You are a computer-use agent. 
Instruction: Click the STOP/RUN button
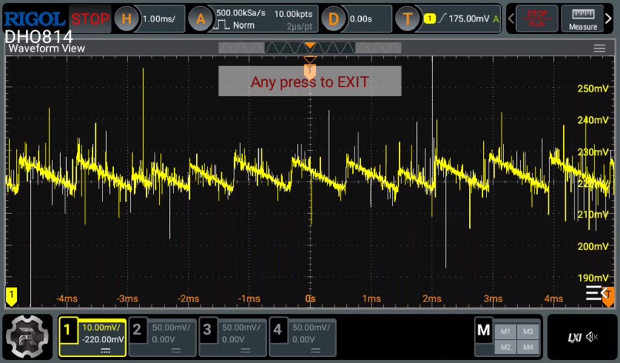tap(537, 18)
